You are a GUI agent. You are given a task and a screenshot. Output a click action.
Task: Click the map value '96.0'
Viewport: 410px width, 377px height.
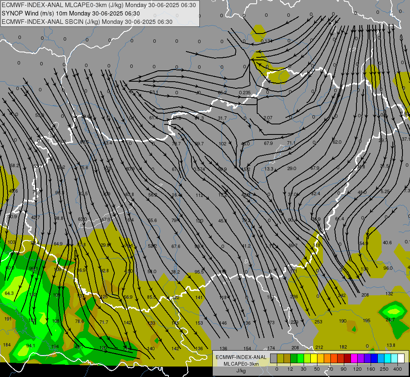tap(388, 268)
